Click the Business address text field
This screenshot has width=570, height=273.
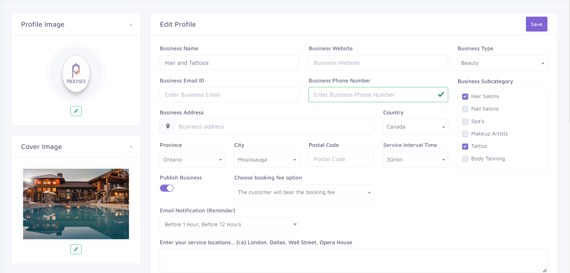[x=274, y=126]
